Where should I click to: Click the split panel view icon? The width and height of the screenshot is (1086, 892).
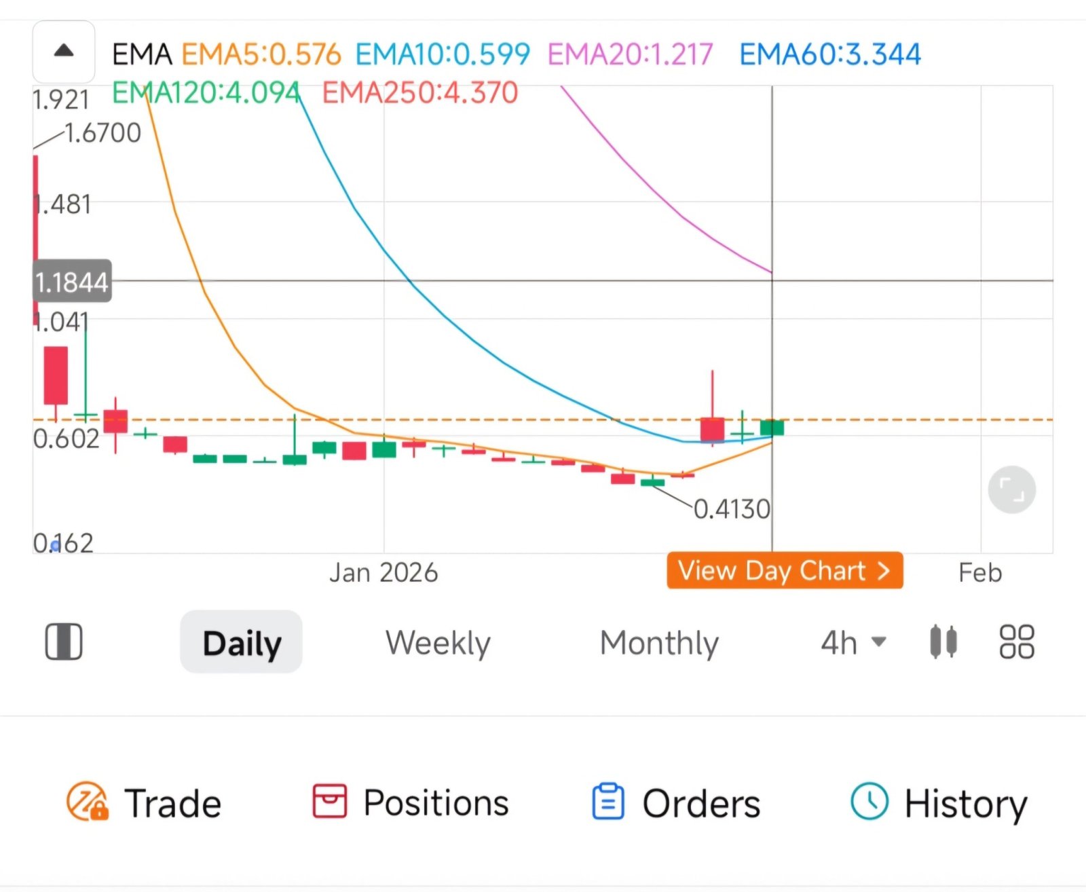pyautogui.click(x=62, y=641)
